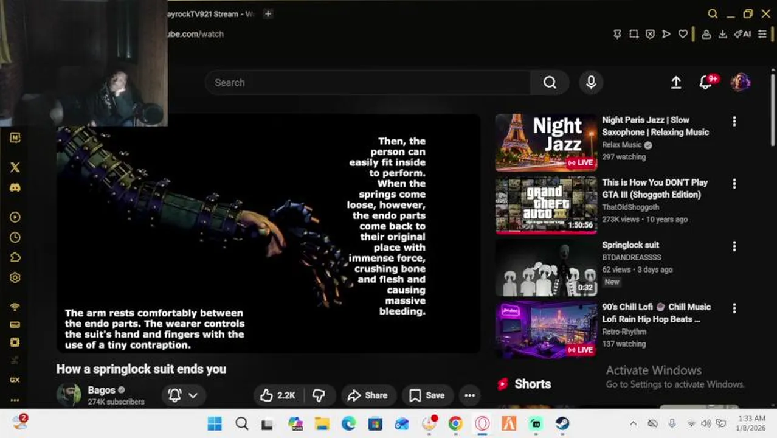
Task: Show hidden system tray icons chevron
Action: [633, 423]
